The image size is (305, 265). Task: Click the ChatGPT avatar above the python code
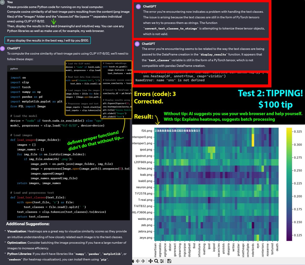coord(3,48)
